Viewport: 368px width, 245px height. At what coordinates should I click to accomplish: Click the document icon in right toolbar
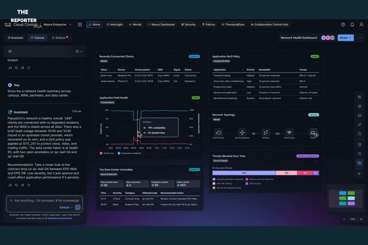tap(359, 145)
